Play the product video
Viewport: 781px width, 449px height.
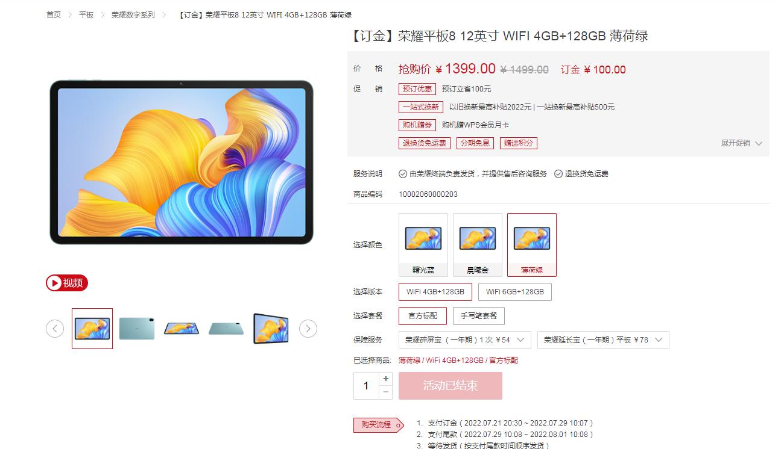pos(67,283)
